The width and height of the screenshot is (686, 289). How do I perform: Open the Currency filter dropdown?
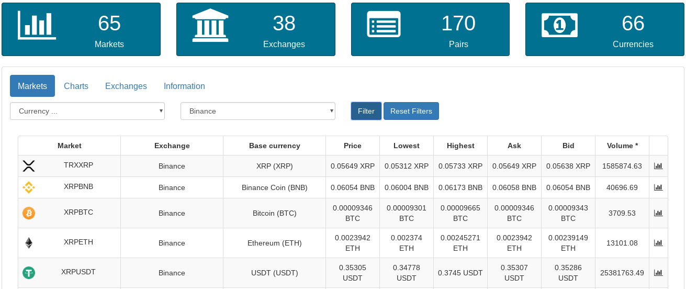87,111
